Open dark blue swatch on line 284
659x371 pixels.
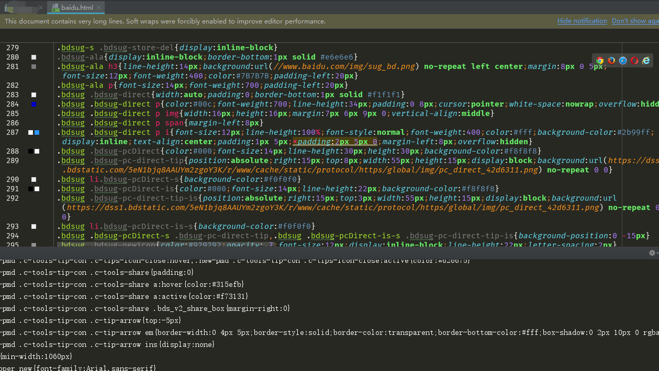tap(34, 104)
